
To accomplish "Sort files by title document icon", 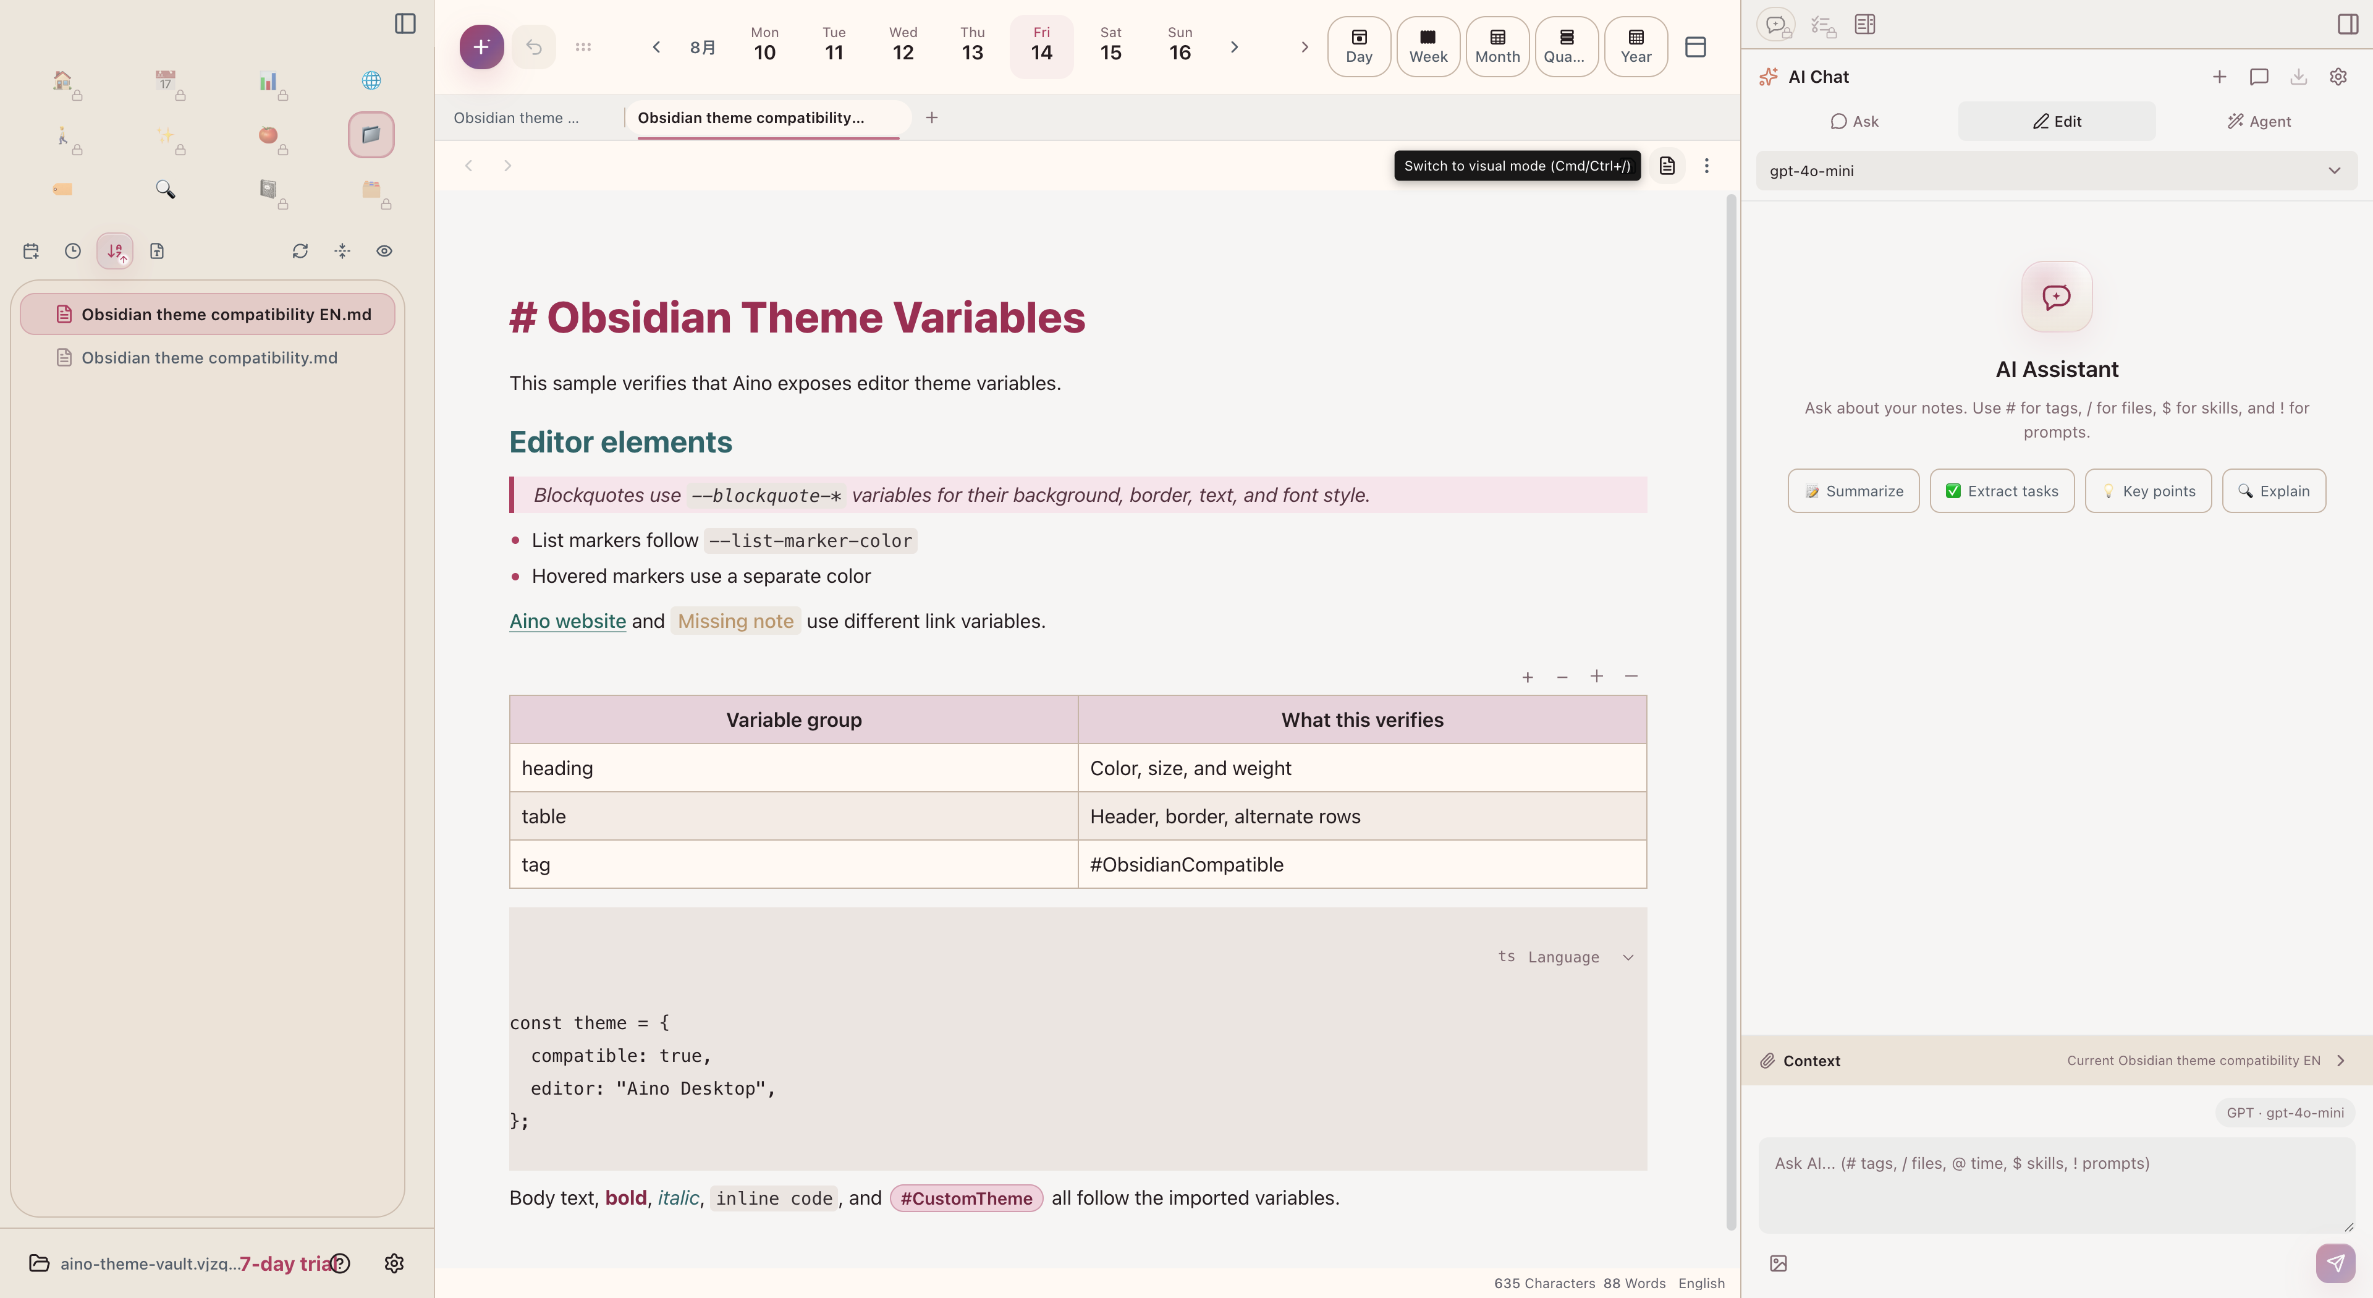I will click(x=156, y=250).
